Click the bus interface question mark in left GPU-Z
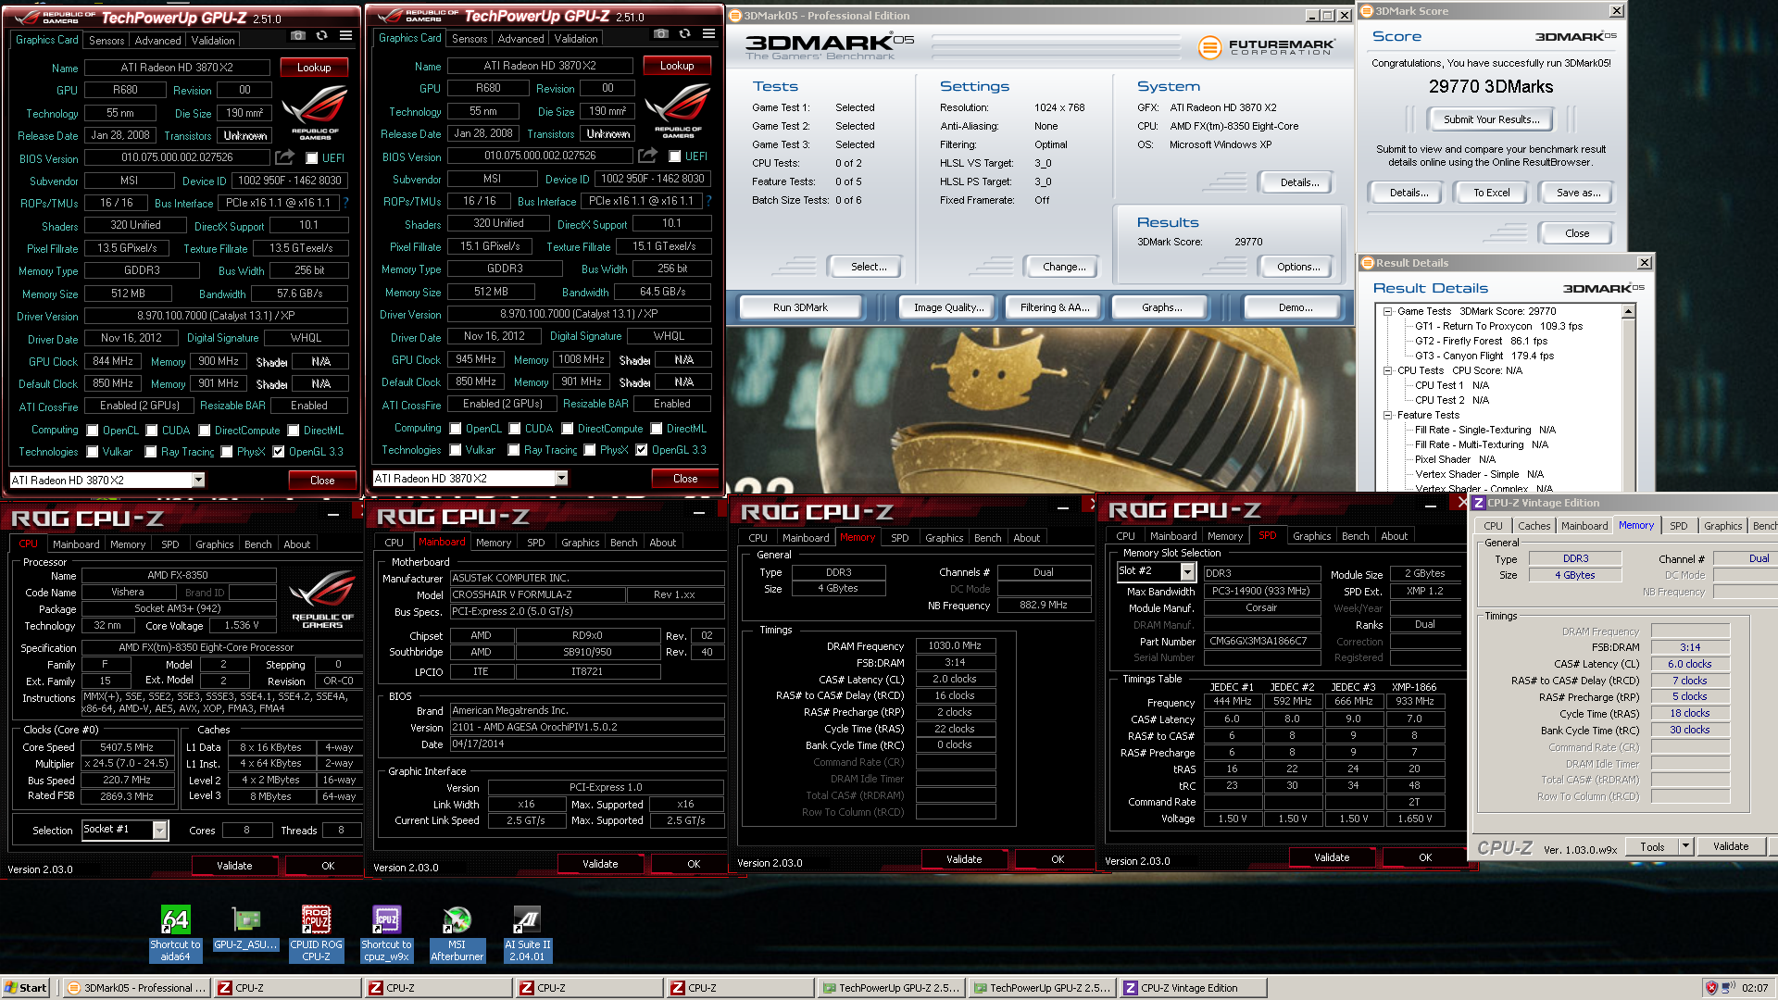The width and height of the screenshot is (1778, 1000). point(345,203)
